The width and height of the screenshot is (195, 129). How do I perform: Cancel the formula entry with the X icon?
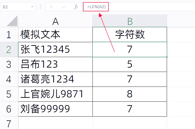[x=51, y=7]
